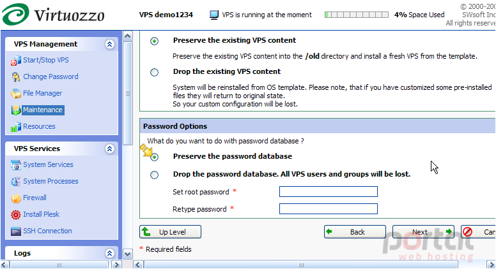Click the Firewall flame icon

click(x=15, y=198)
